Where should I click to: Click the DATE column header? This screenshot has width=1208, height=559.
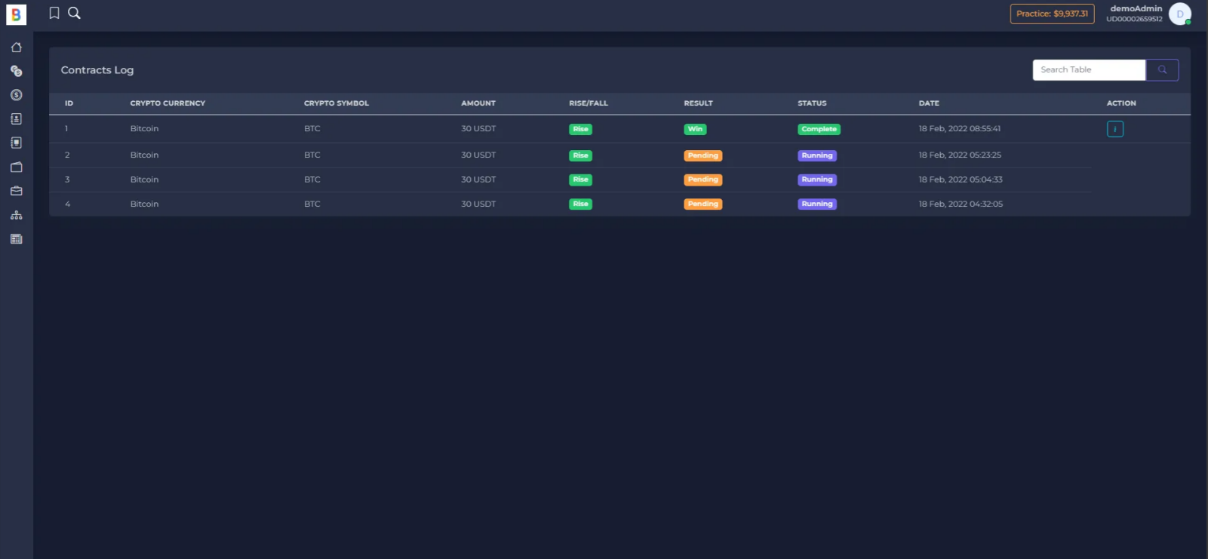point(929,103)
